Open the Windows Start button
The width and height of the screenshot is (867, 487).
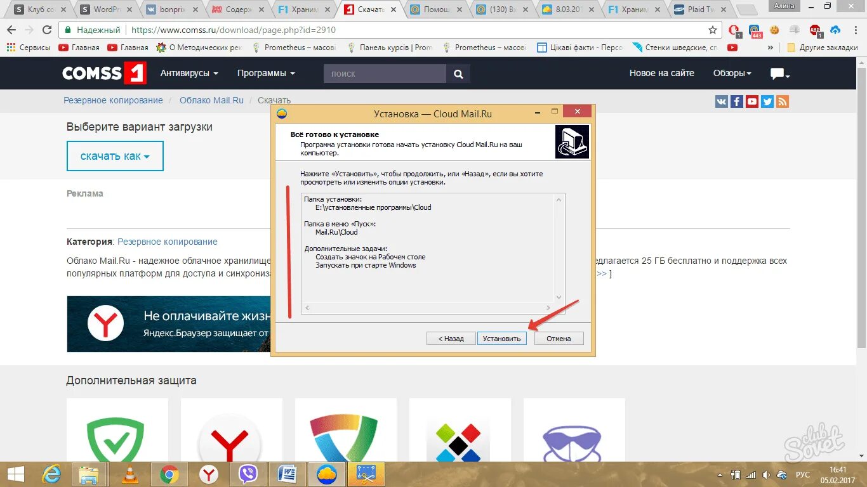point(15,474)
